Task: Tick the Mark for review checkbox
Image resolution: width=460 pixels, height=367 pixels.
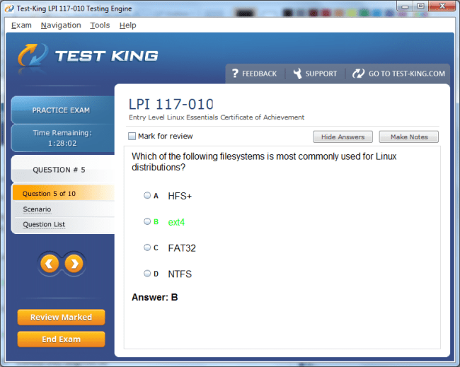Action: click(x=132, y=136)
